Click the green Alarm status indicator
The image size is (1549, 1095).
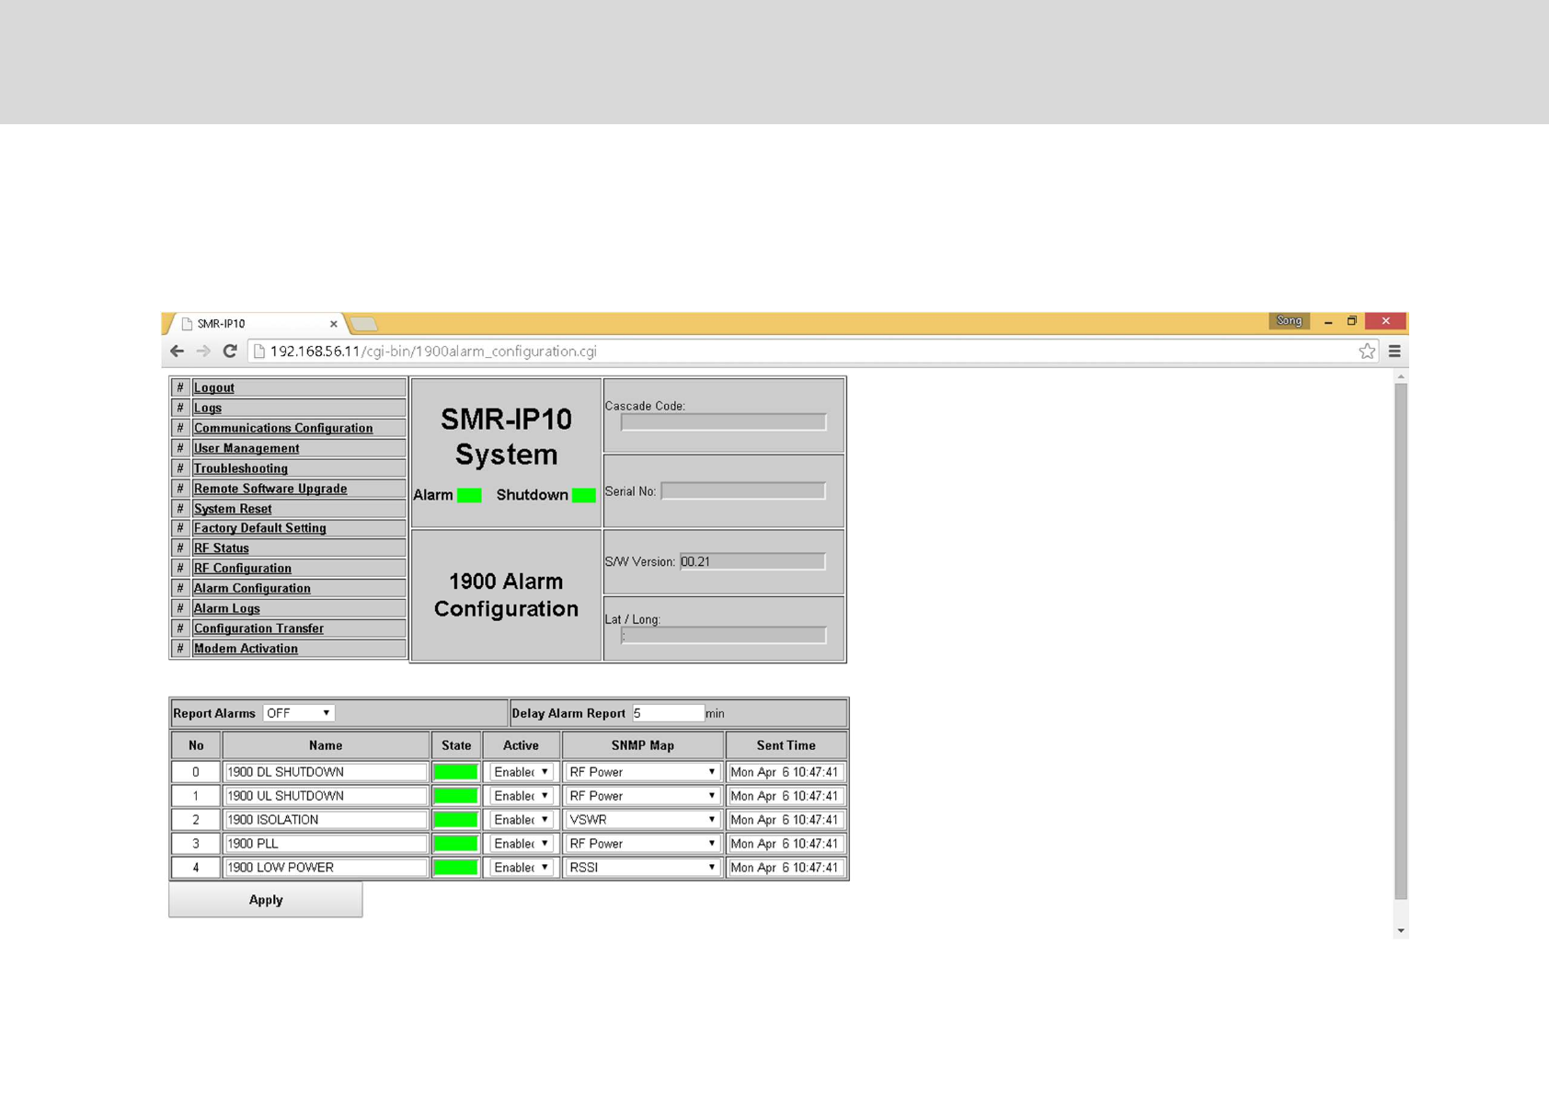tap(469, 495)
